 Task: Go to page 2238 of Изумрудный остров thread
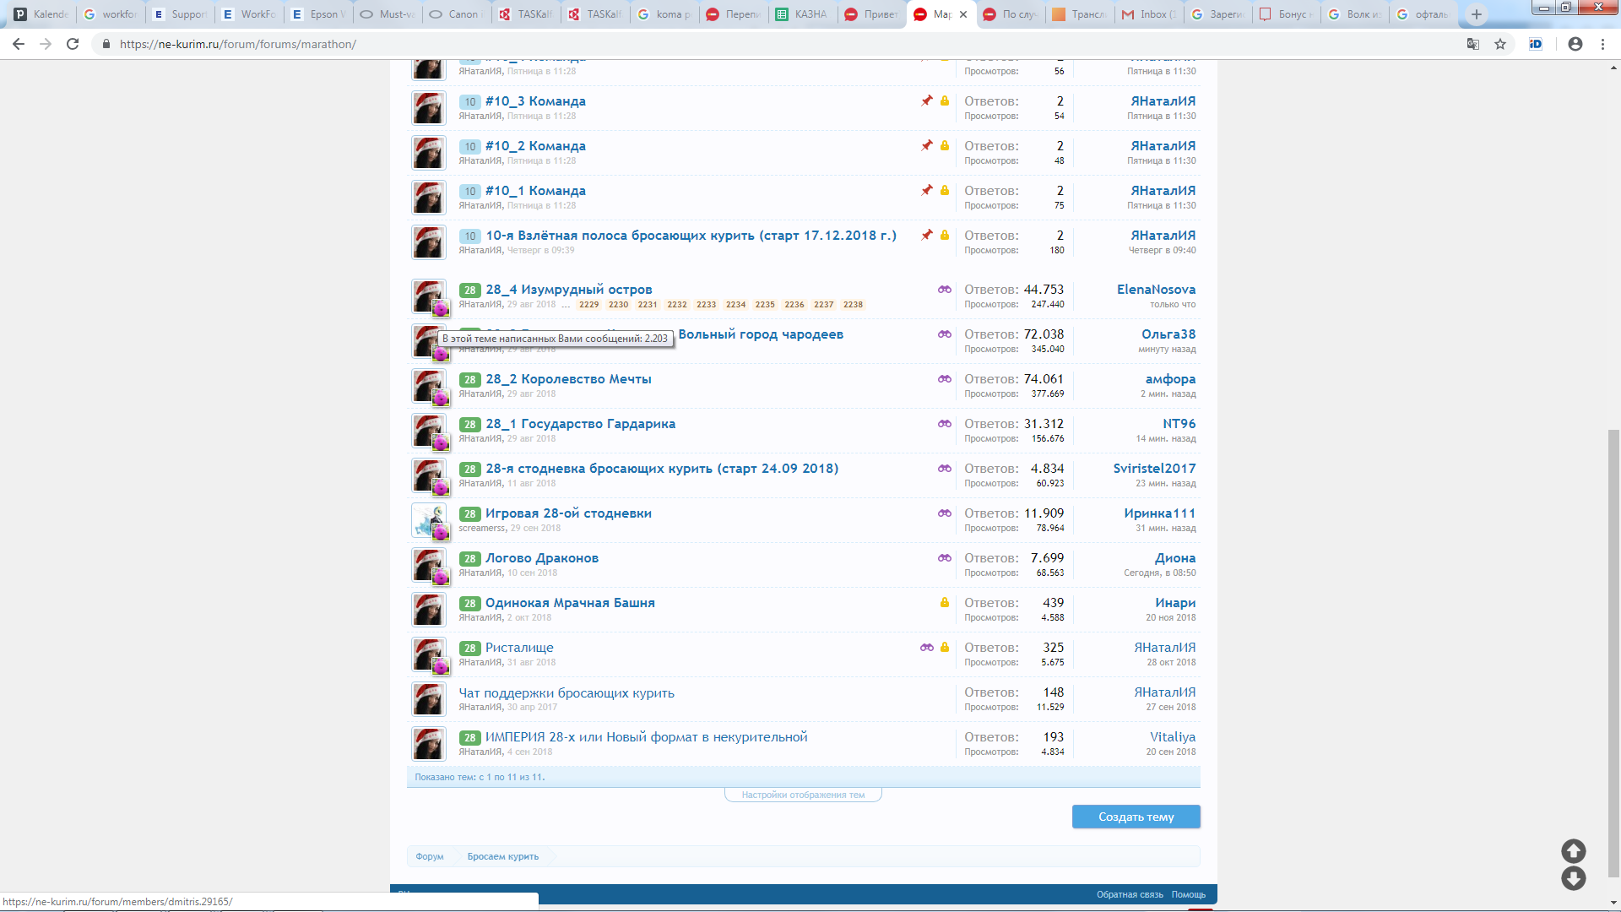[x=853, y=305]
